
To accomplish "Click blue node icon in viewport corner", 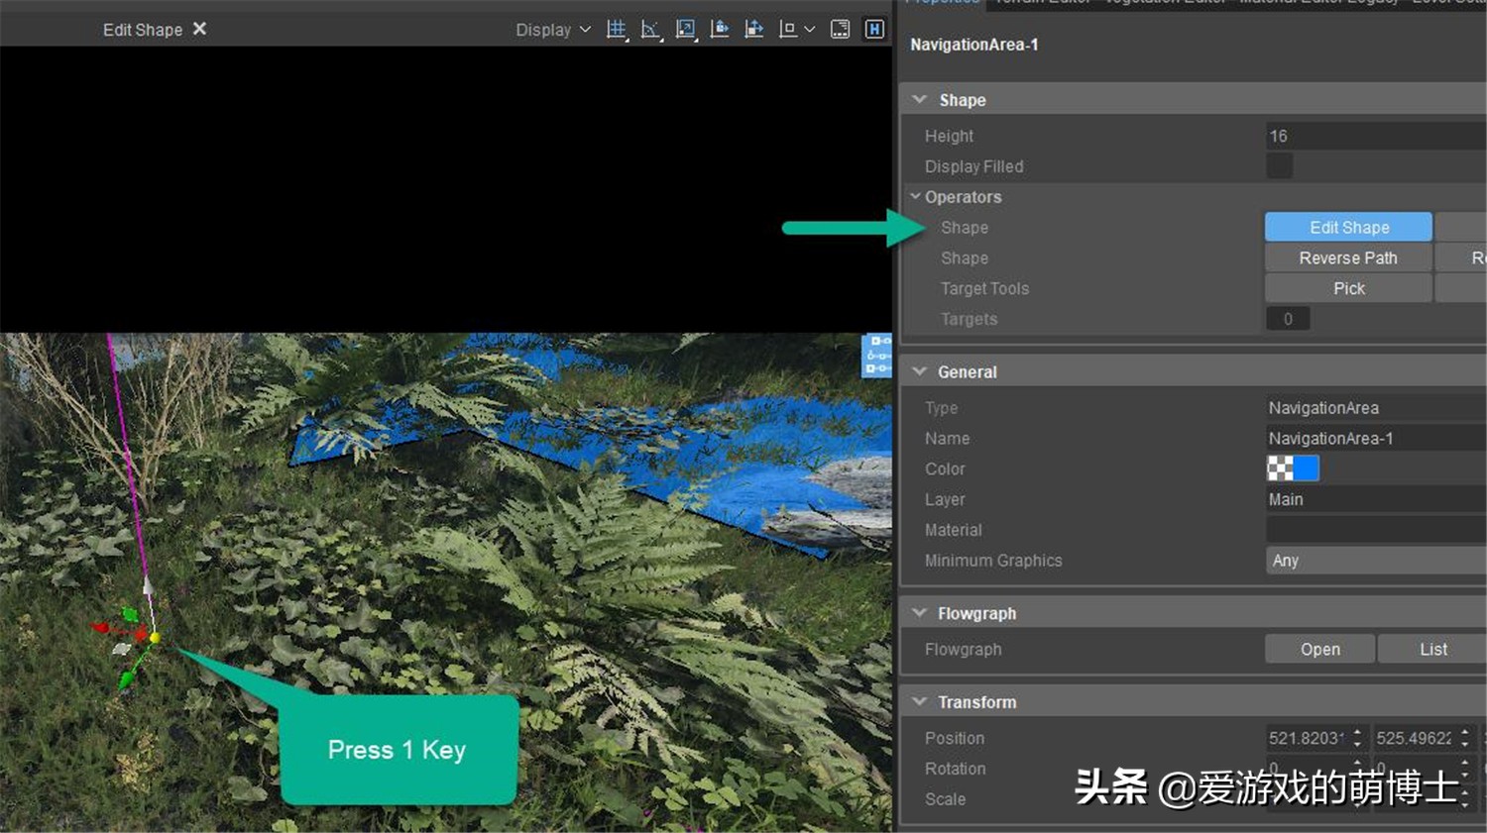I will tap(876, 356).
